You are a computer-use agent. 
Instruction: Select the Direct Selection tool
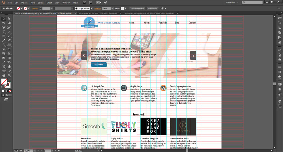[x=9, y=18]
